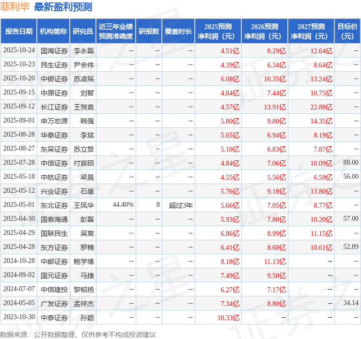Viewport: 361px width, 339px height.
Task: Click the 6.86亿 forecast value
Action: tap(230, 233)
